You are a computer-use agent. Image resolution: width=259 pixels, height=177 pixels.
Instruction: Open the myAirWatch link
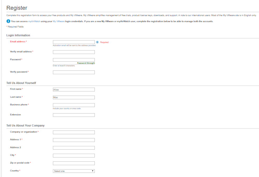[x=34, y=21]
